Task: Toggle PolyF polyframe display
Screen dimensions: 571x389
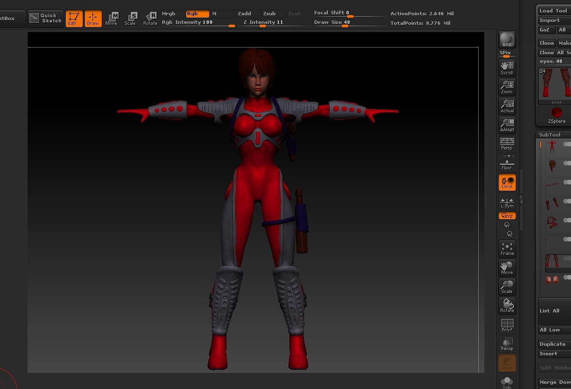Action: [x=507, y=325]
